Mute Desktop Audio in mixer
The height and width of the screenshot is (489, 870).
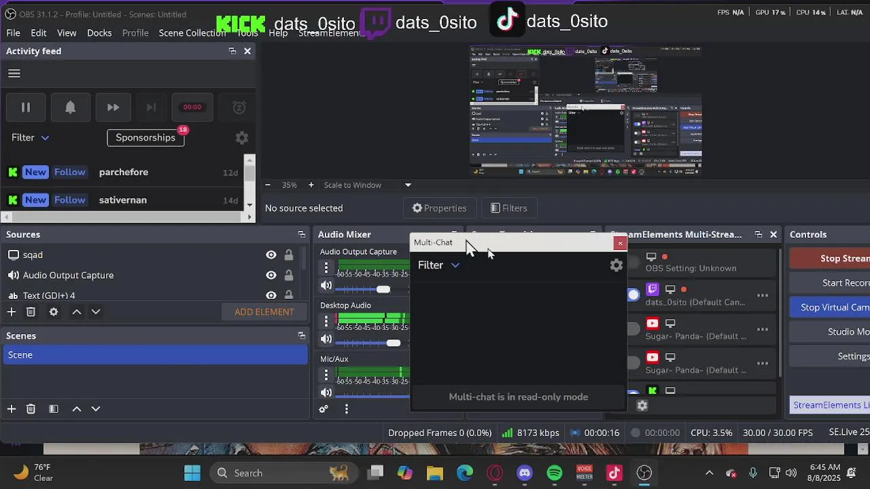pyautogui.click(x=326, y=340)
